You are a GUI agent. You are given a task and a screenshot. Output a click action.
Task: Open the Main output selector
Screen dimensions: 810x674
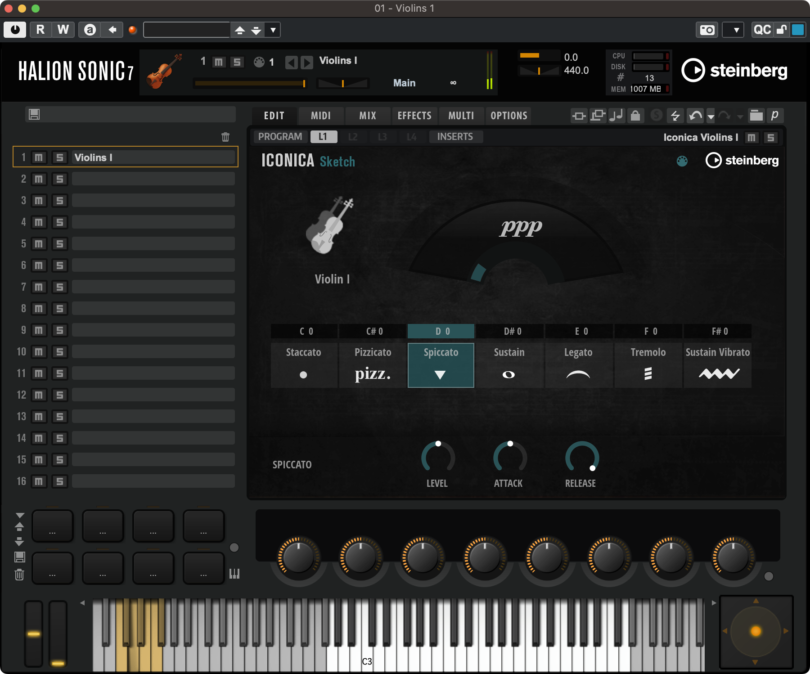click(x=404, y=83)
